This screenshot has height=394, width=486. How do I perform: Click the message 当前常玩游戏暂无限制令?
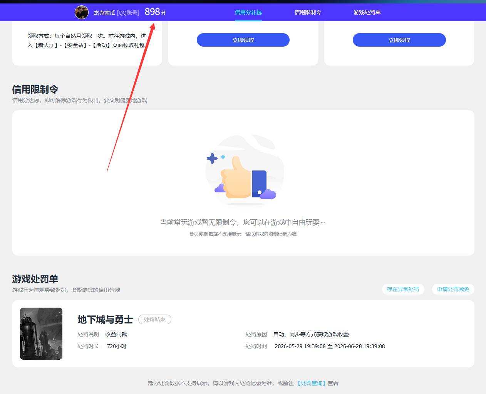(x=243, y=222)
